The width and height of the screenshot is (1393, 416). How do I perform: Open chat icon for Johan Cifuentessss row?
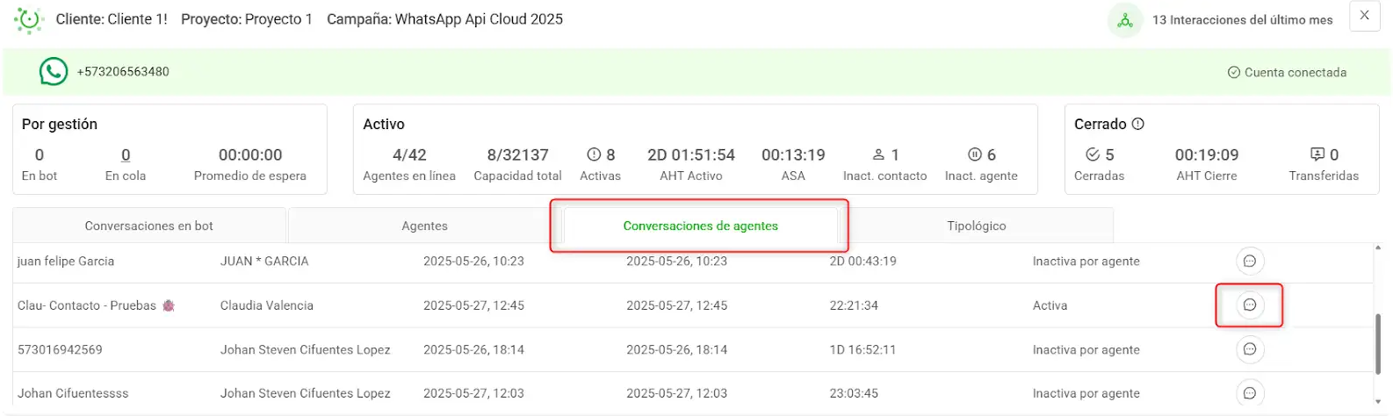(x=1249, y=393)
